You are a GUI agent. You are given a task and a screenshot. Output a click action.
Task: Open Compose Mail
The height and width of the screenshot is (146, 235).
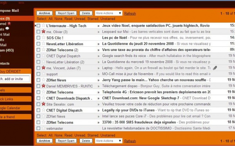tap(9, 11)
